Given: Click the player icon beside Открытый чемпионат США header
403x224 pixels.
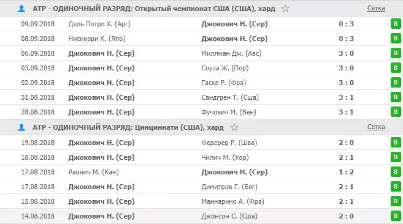Looking at the screenshot, I should [x=21, y=9].
